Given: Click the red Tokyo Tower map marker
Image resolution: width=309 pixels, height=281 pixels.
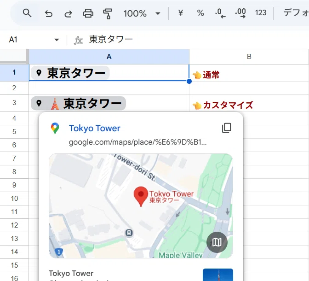Looking at the screenshot, I should [x=141, y=197].
